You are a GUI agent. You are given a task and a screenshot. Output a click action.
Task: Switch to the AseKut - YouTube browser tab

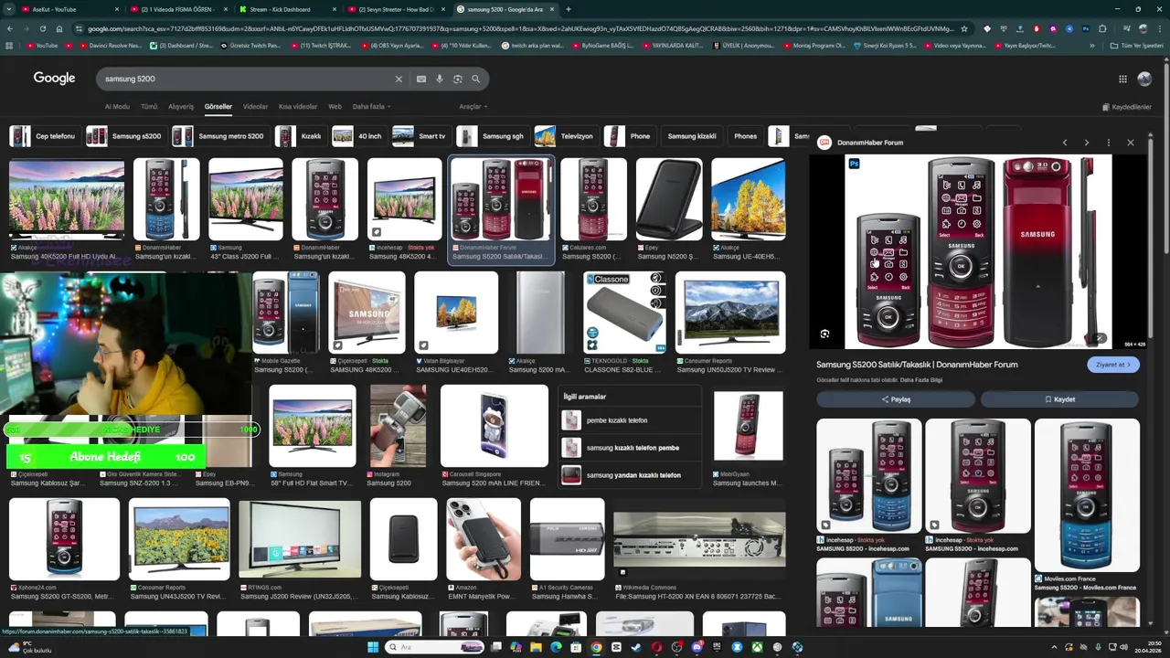point(69,9)
